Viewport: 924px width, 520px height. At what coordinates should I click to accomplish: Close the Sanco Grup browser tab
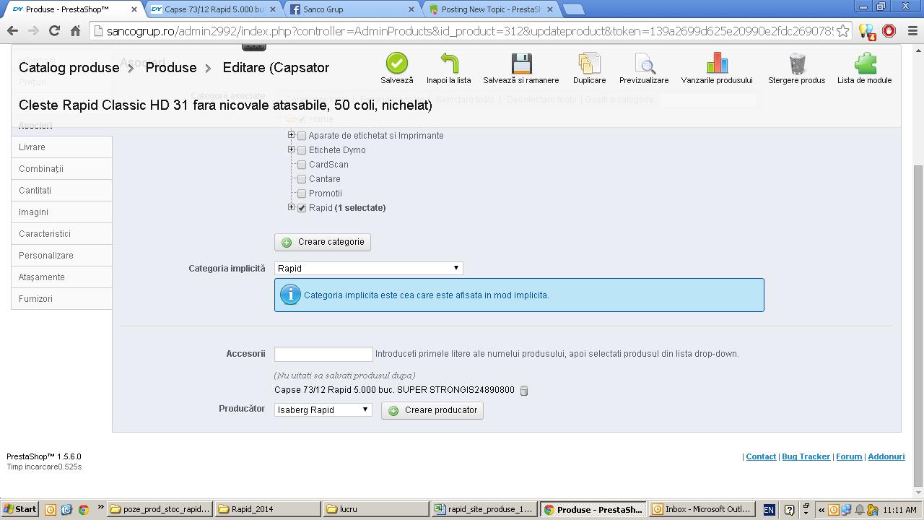pos(412,9)
